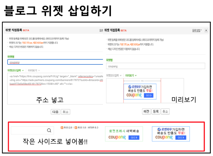Click the 등록 button in right dialog

pyautogui.click(x=156, y=112)
